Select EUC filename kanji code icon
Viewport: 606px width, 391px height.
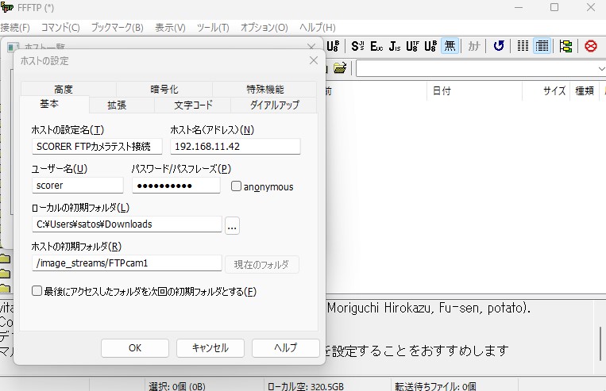376,46
